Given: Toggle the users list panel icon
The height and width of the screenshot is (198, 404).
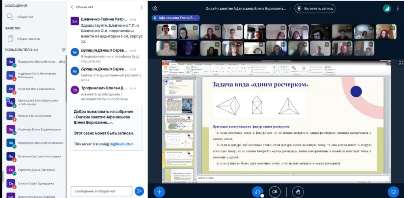Looking at the screenshot, I should (x=155, y=8).
